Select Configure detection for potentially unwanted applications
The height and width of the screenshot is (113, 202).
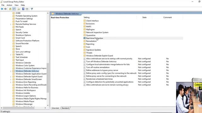click(x=110, y=82)
